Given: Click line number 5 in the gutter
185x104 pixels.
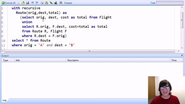Looking at the screenshot, I should pos(2,18).
